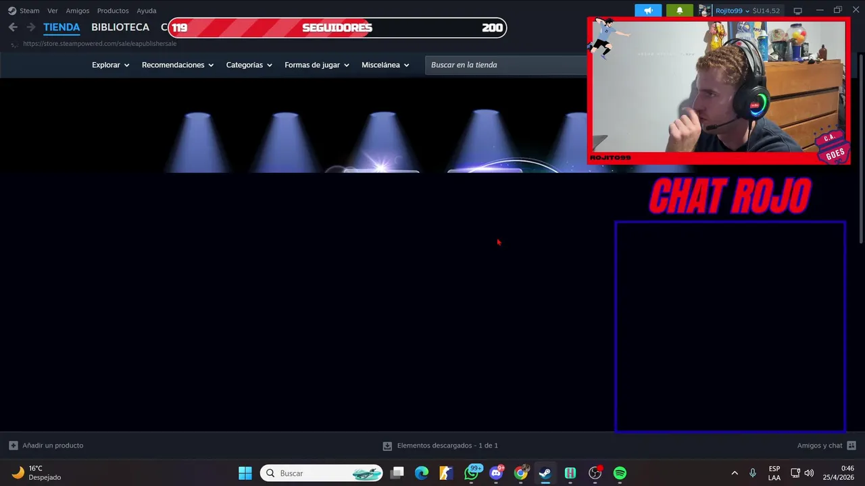Click the forward navigation arrow
This screenshot has height=486, width=865.
[x=30, y=27]
